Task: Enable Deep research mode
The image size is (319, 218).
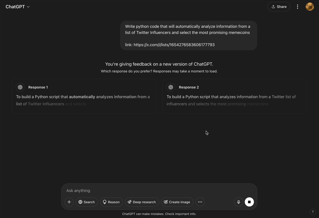Action: pyautogui.click(x=142, y=202)
